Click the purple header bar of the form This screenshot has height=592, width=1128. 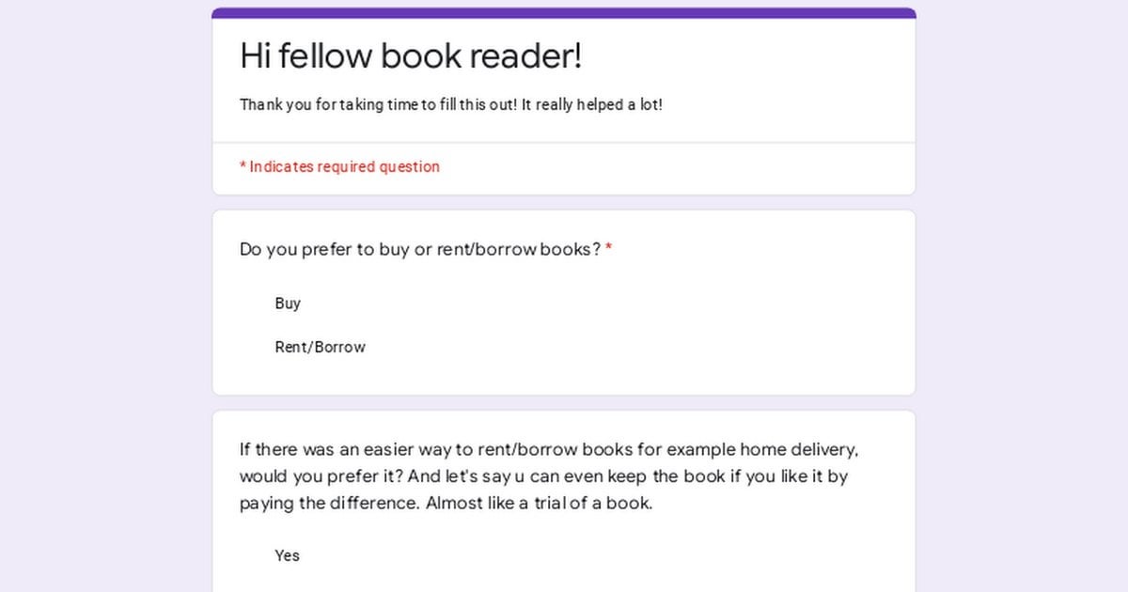click(x=564, y=13)
